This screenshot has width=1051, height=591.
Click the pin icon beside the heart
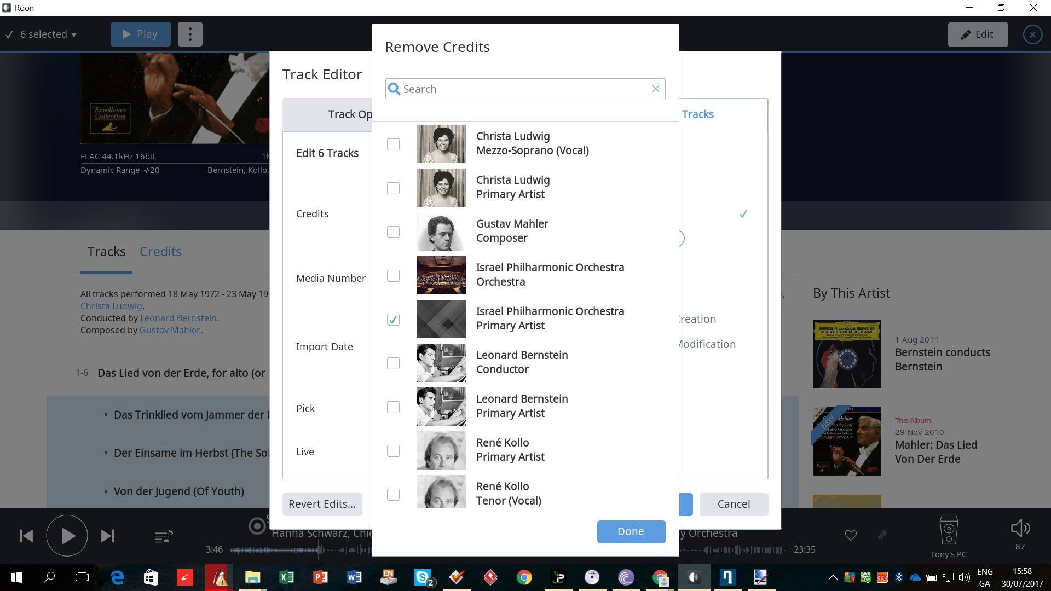[882, 535]
